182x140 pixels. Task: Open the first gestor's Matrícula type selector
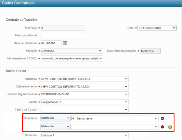[67, 118]
